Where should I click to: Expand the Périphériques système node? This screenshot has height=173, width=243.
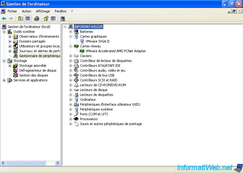click(x=70, y=109)
